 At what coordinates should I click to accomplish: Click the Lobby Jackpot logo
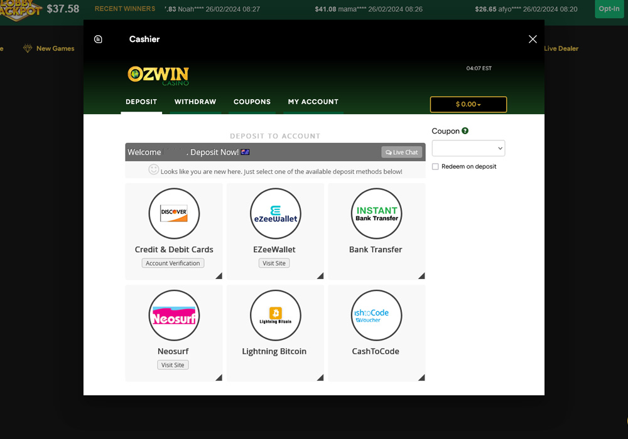point(20,9)
